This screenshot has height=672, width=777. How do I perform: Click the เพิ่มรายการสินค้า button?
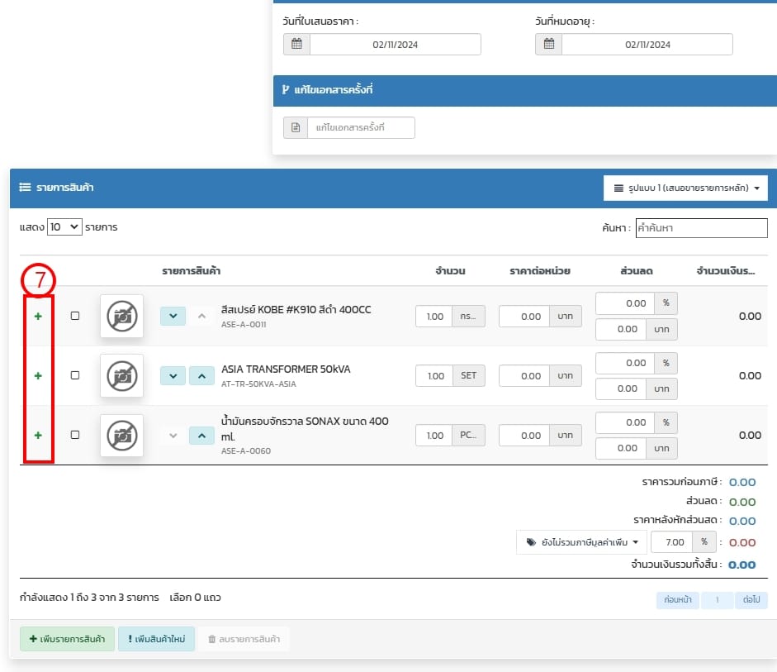coord(67,639)
